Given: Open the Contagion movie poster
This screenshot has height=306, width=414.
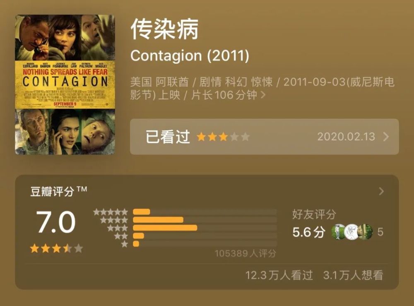Looking at the screenshot, I should 65,84.
